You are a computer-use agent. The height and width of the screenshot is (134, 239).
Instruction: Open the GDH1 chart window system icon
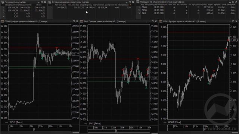[161, 22]
